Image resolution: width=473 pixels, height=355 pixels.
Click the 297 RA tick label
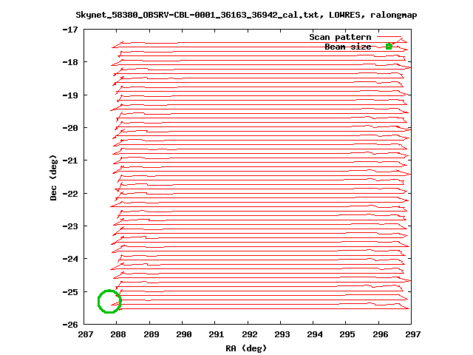point(413,334)
